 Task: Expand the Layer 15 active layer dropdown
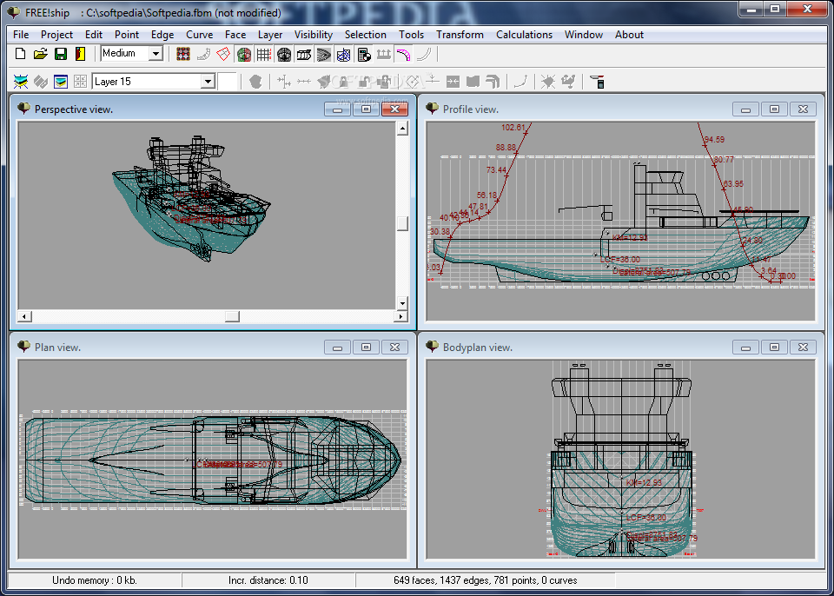pos(208,82)
